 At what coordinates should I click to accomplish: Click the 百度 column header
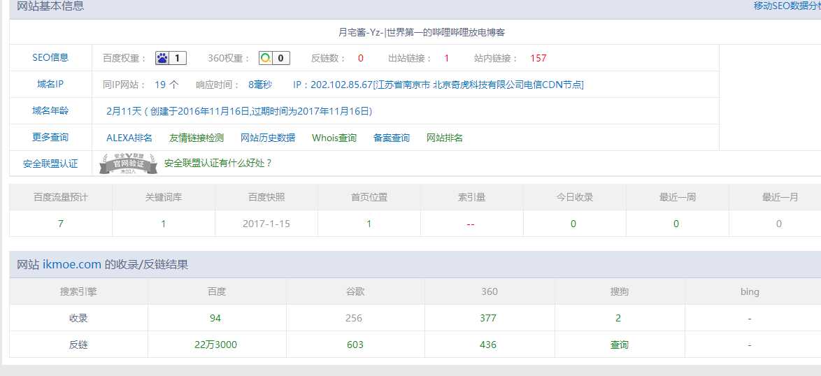pyautogui.click(x=217, y=291)
